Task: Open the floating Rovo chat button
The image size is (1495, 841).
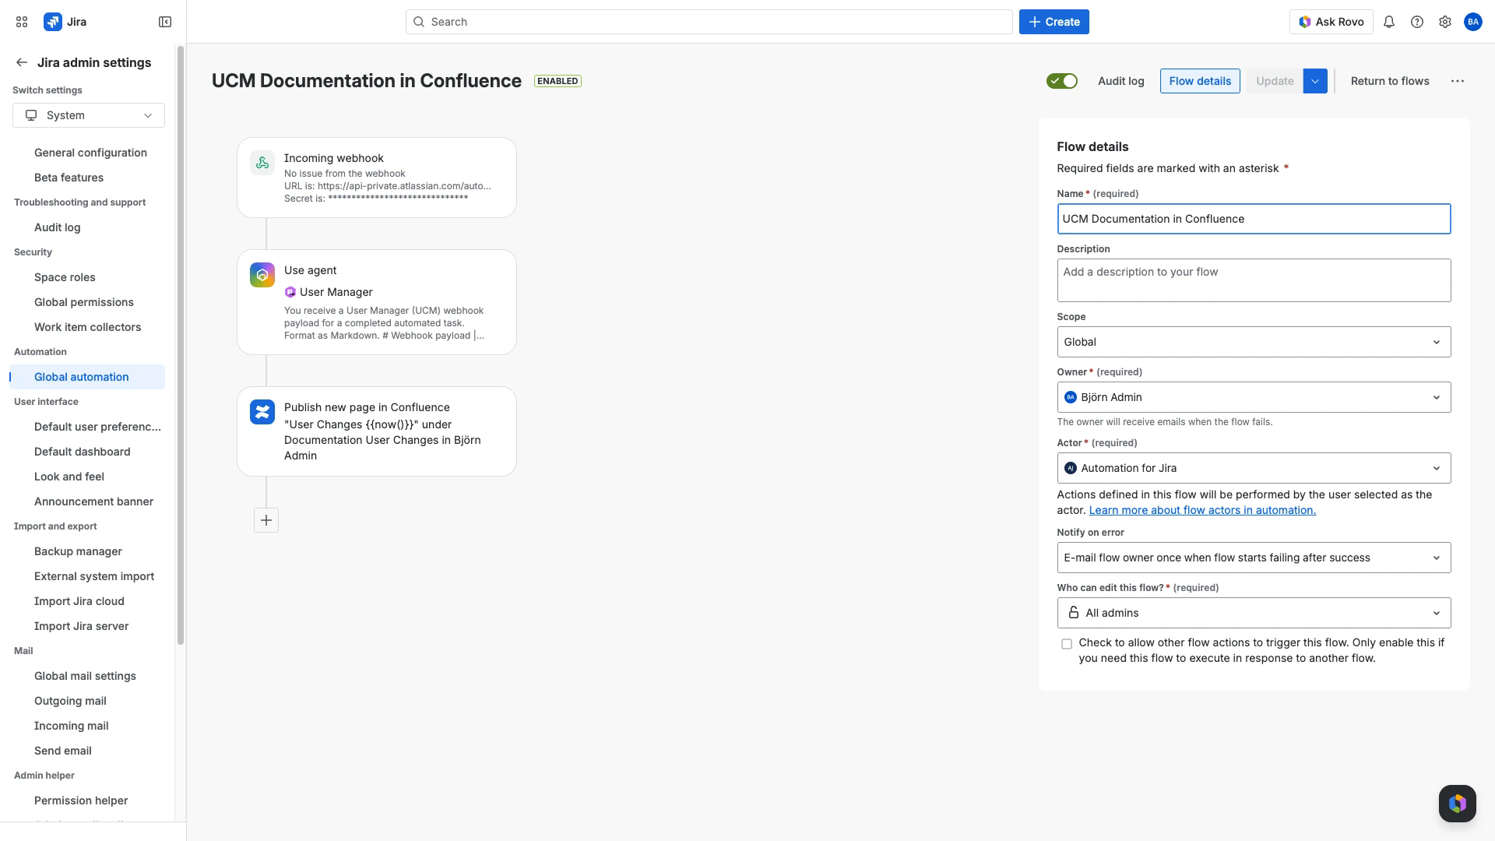Action: 1458,804
